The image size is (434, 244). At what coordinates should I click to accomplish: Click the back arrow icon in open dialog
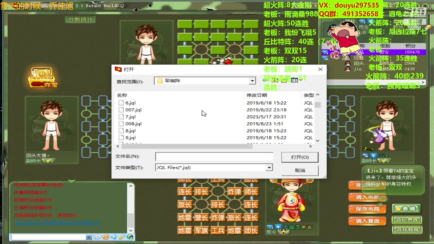[266, 80]
